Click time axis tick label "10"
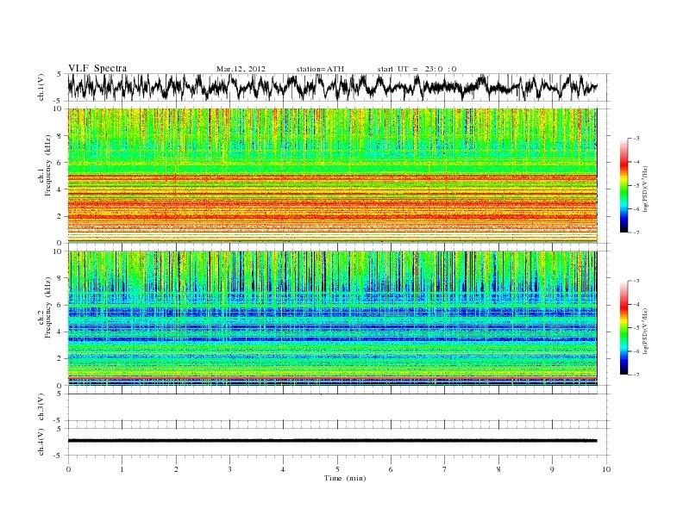The height and width of the screenshot is (527, 683). (x=606, y=469)
